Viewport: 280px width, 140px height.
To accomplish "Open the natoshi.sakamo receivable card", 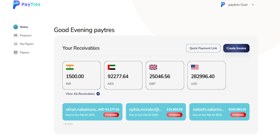I will 219,112.
